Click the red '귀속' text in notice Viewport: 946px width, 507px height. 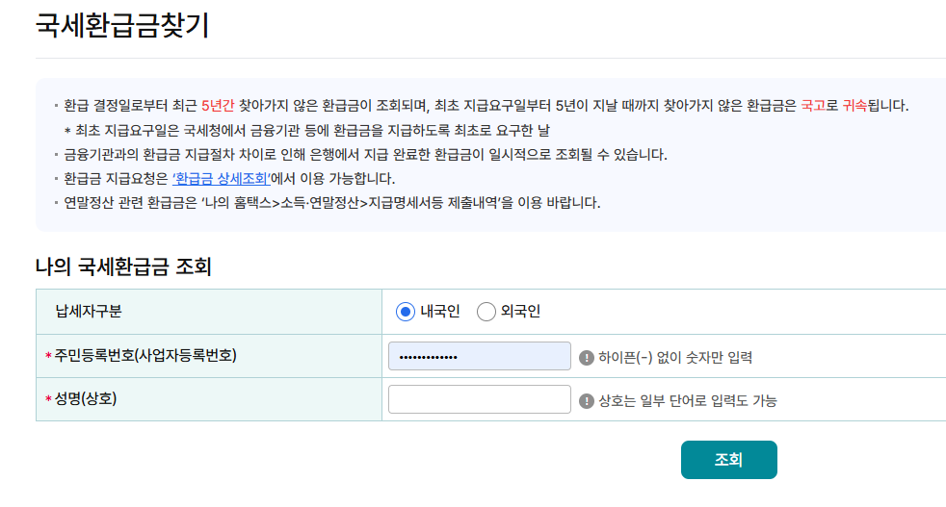(x=854, y=105)
